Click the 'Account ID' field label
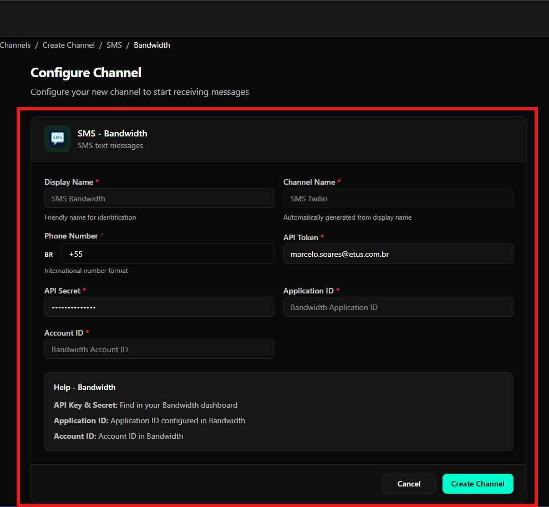Screen dimensions: 549x507 tap(64, 333)
